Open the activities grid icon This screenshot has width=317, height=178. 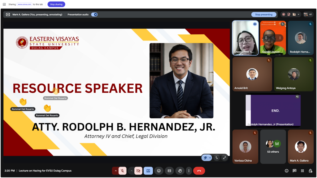pyautogui.click(x=302, y=171)
